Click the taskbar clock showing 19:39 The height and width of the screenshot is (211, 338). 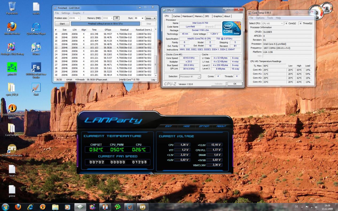click(x=327, y=207)
